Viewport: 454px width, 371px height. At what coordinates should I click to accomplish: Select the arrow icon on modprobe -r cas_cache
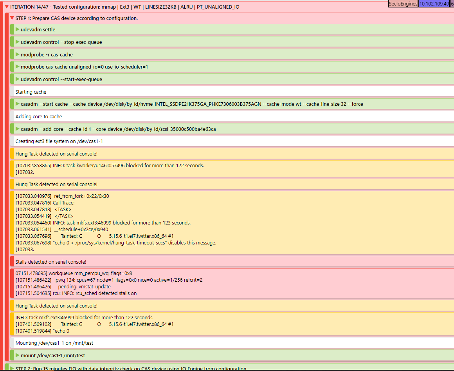click(17, 54)
